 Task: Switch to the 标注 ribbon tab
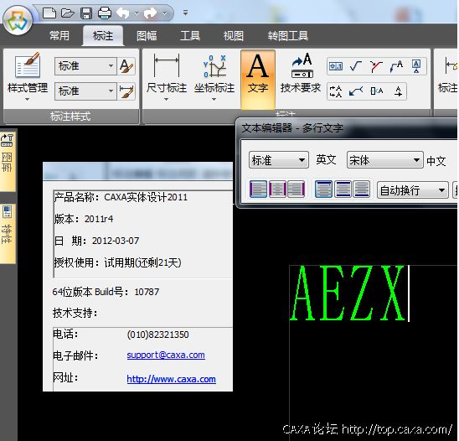click(103, 36)
